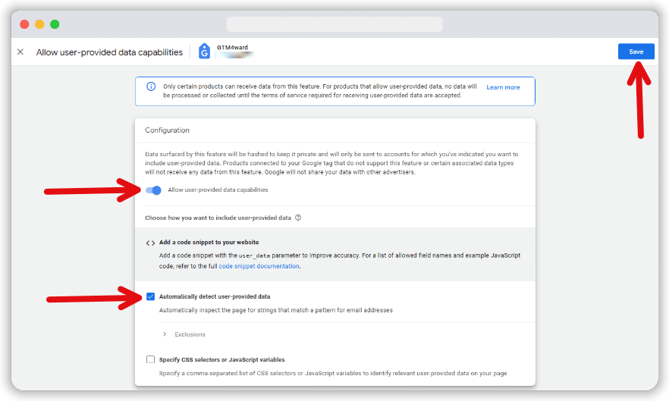
Task: Click the info icon in the notice banner
Action: coord(151,86)
